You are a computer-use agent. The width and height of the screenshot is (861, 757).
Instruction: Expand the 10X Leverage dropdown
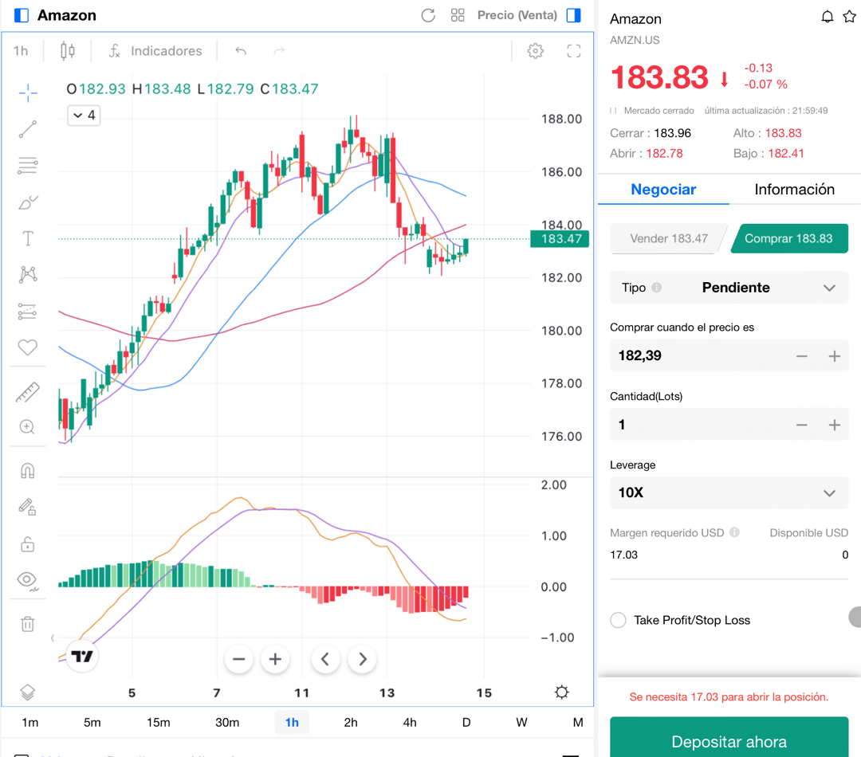[x=729, y=492]
